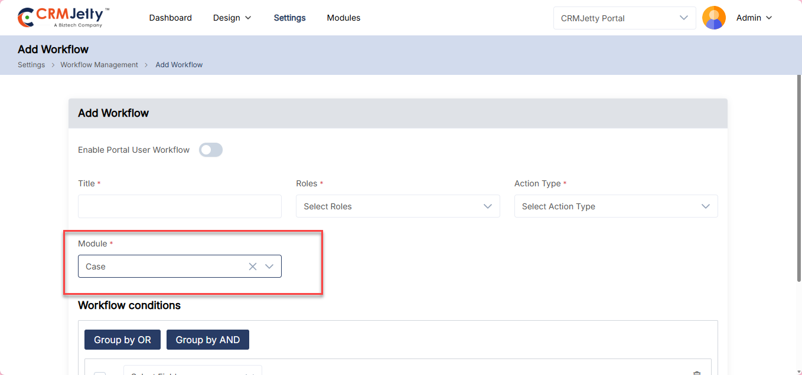Viewport: 802px width, 375px height.
Task: Check the workflow condition row checkbox
Action: [100, 373]
